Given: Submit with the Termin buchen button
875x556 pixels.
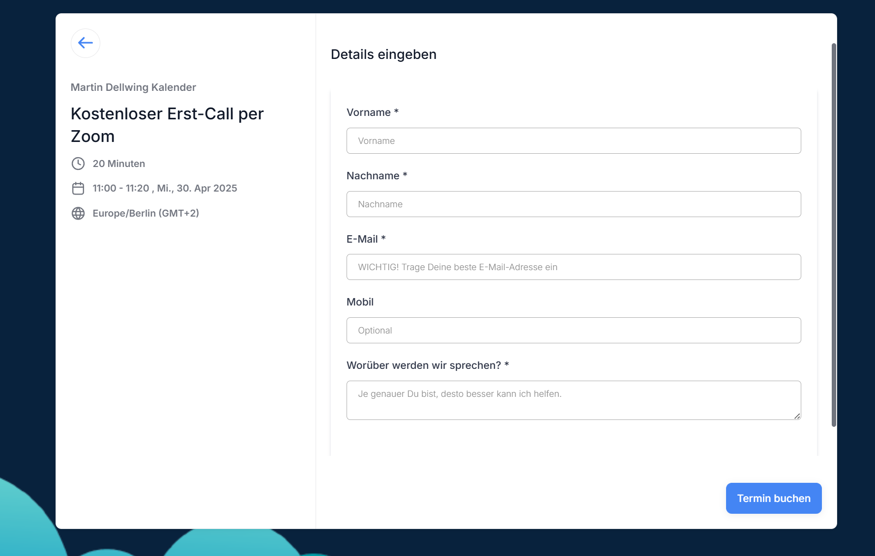Looking at the screenshot, I should click(x=774, y=499).
